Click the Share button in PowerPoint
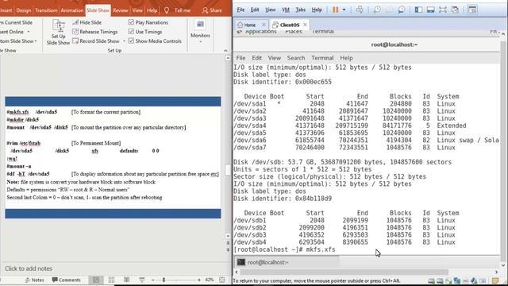 (212, 10)
